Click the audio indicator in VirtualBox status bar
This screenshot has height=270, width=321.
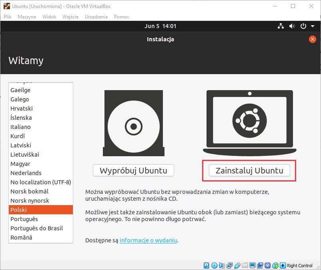pyautogui.click(x=222, y=266)
